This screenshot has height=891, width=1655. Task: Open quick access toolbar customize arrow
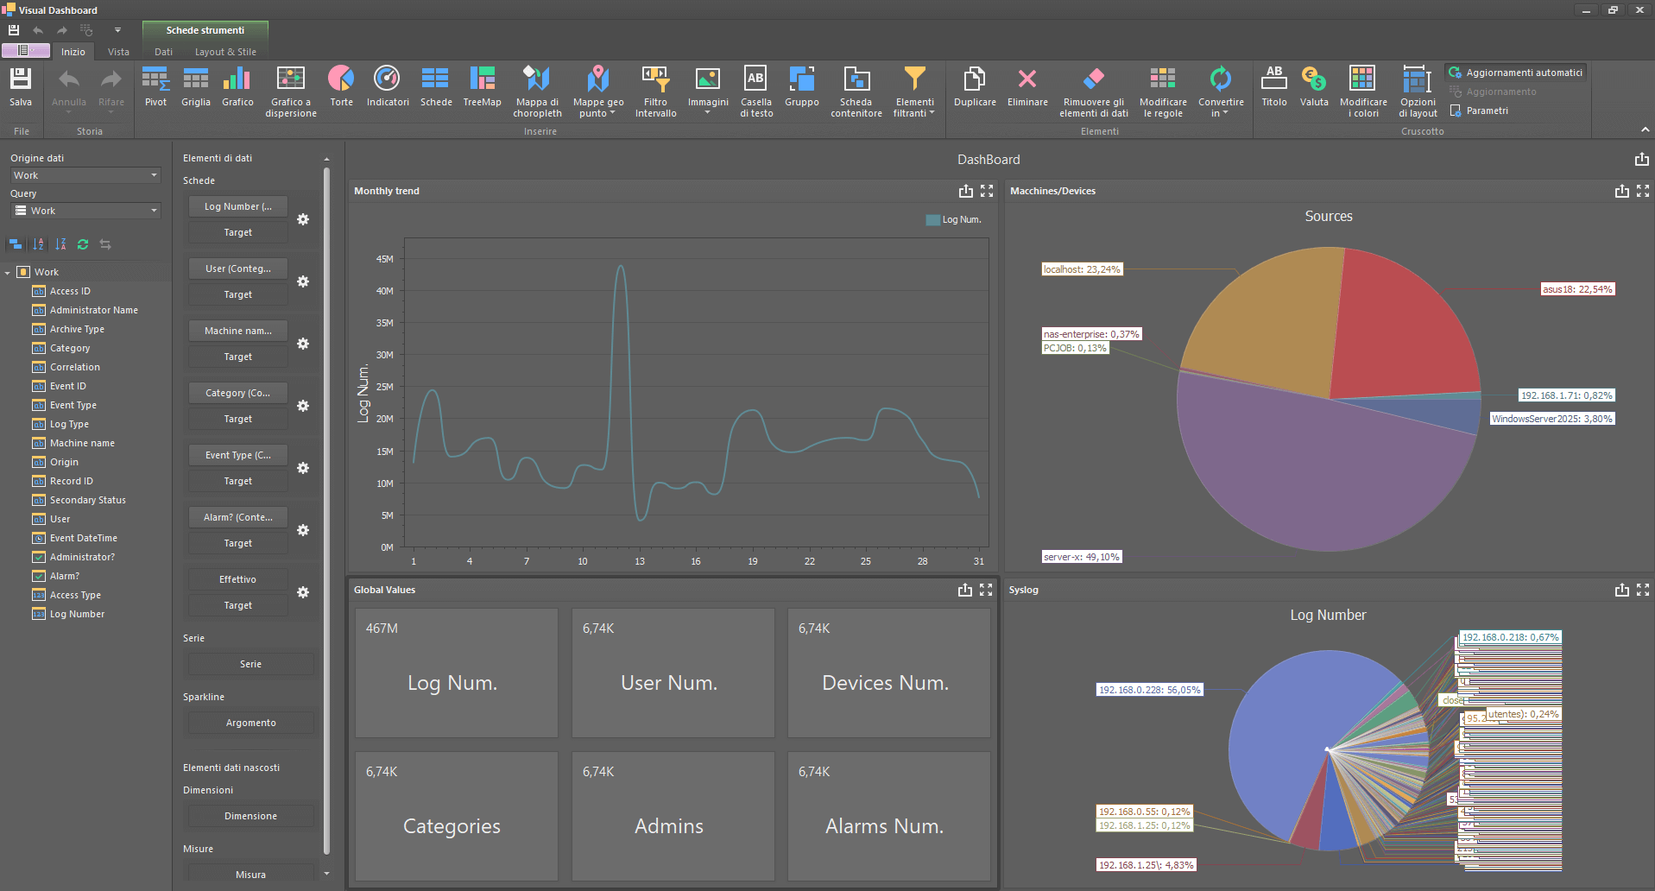coord(117,30)
